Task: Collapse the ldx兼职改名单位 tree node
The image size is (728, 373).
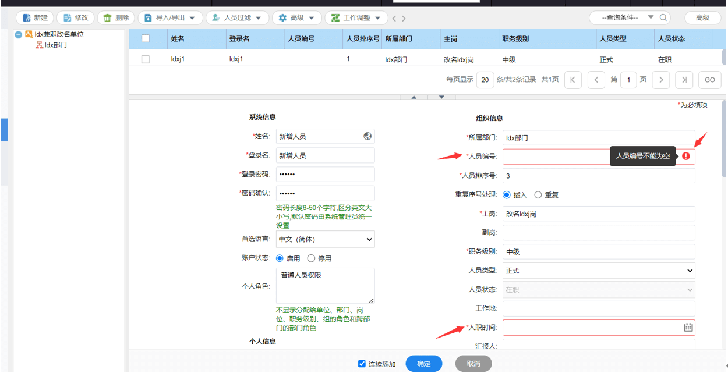Action: 19,35
